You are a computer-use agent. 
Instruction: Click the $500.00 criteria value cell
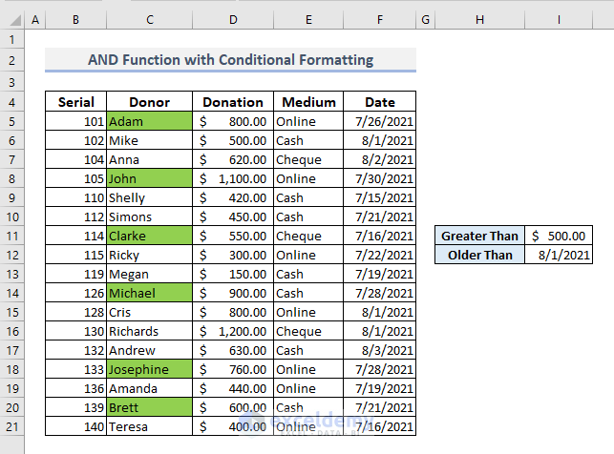[x=559, y=236]
